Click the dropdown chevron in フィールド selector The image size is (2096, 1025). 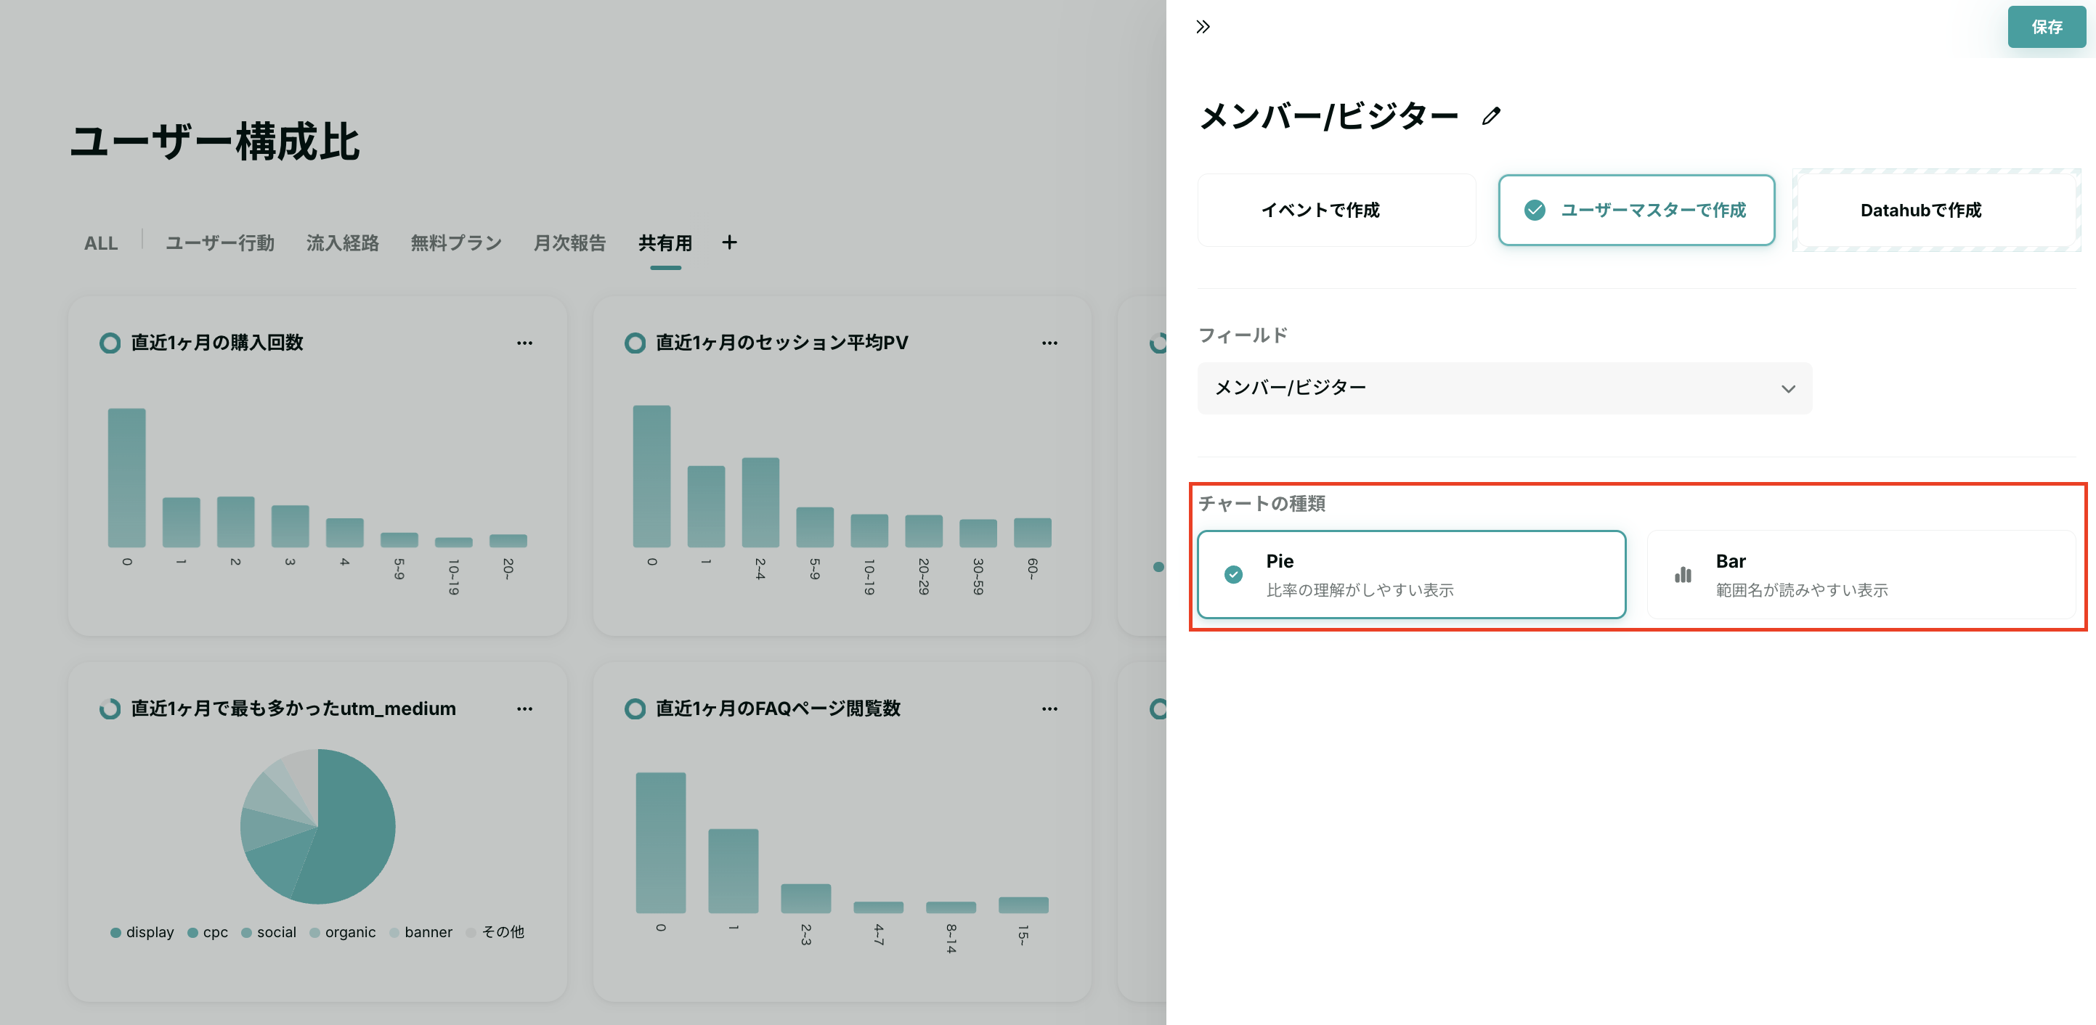(x=1787, y=389)
